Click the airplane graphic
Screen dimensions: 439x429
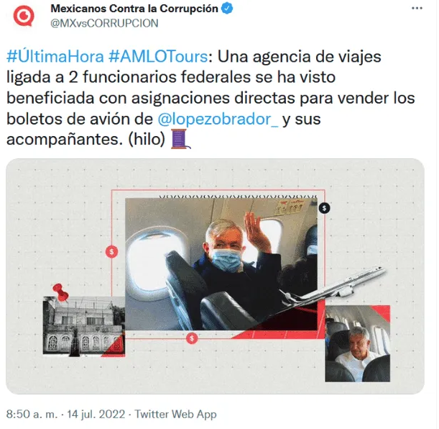tap(333, 286)
